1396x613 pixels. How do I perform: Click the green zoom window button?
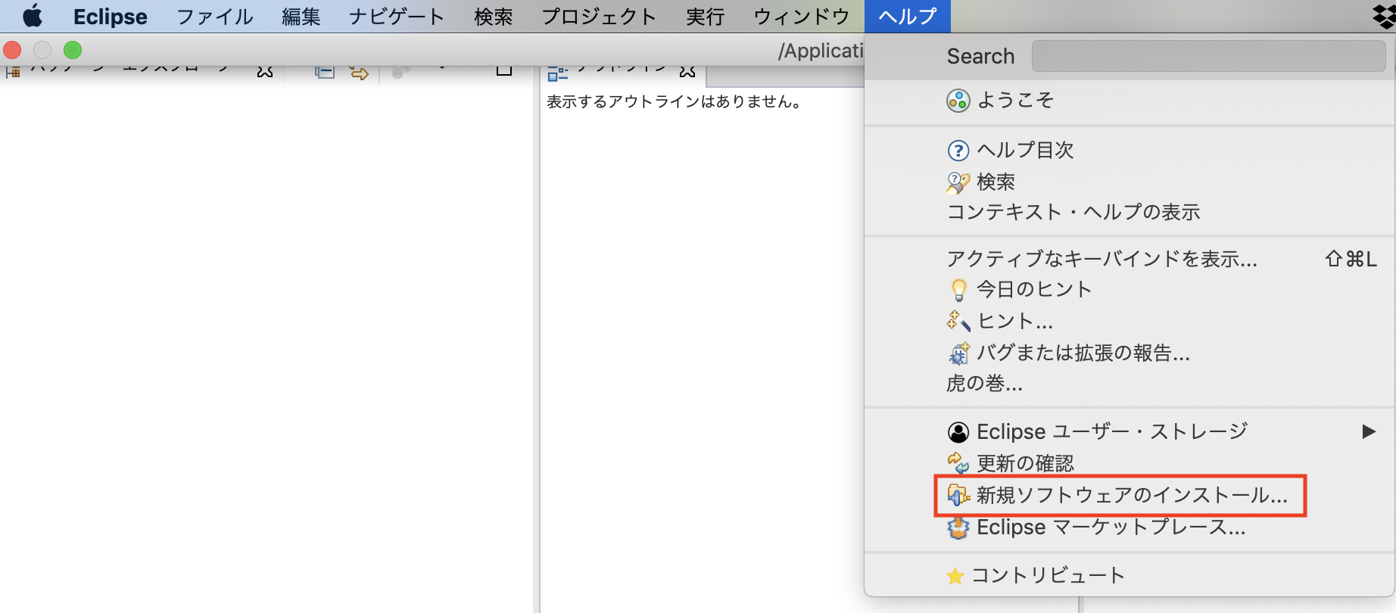coord(73,50)
